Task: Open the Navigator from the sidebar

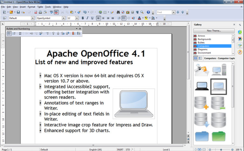Action: click(240, 52)
